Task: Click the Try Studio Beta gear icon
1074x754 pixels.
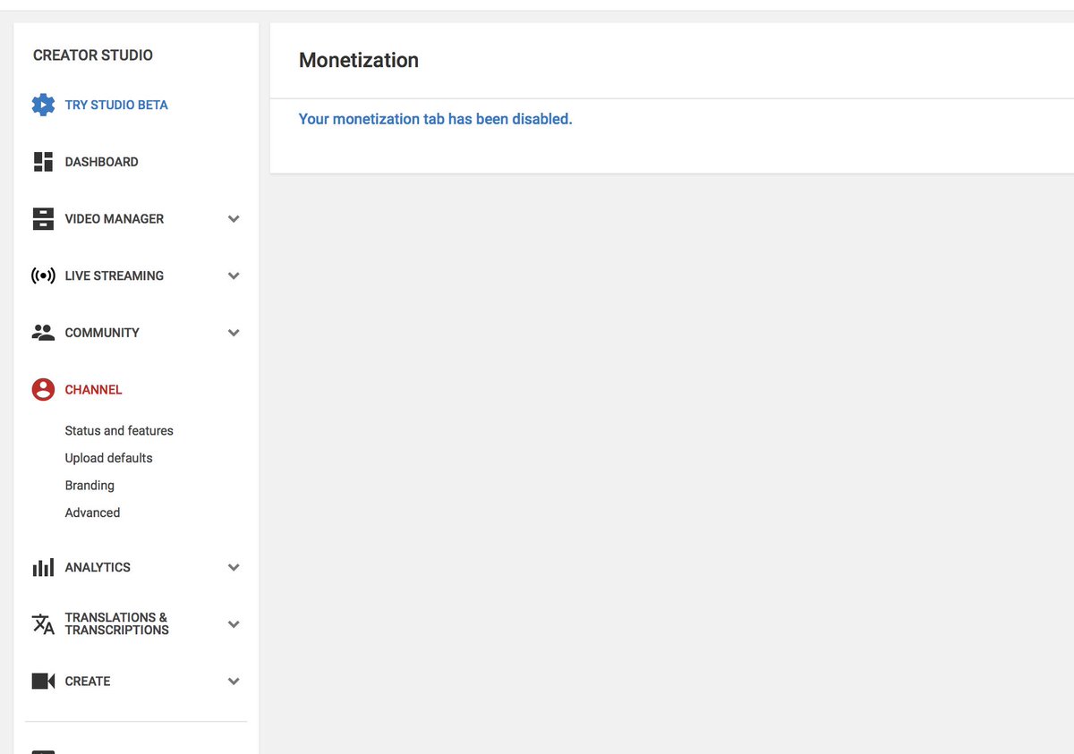Action: (x=43, y=105)
